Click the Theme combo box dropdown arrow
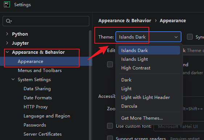This screenshot has width=204, height=140. click(x=176, y=37)
